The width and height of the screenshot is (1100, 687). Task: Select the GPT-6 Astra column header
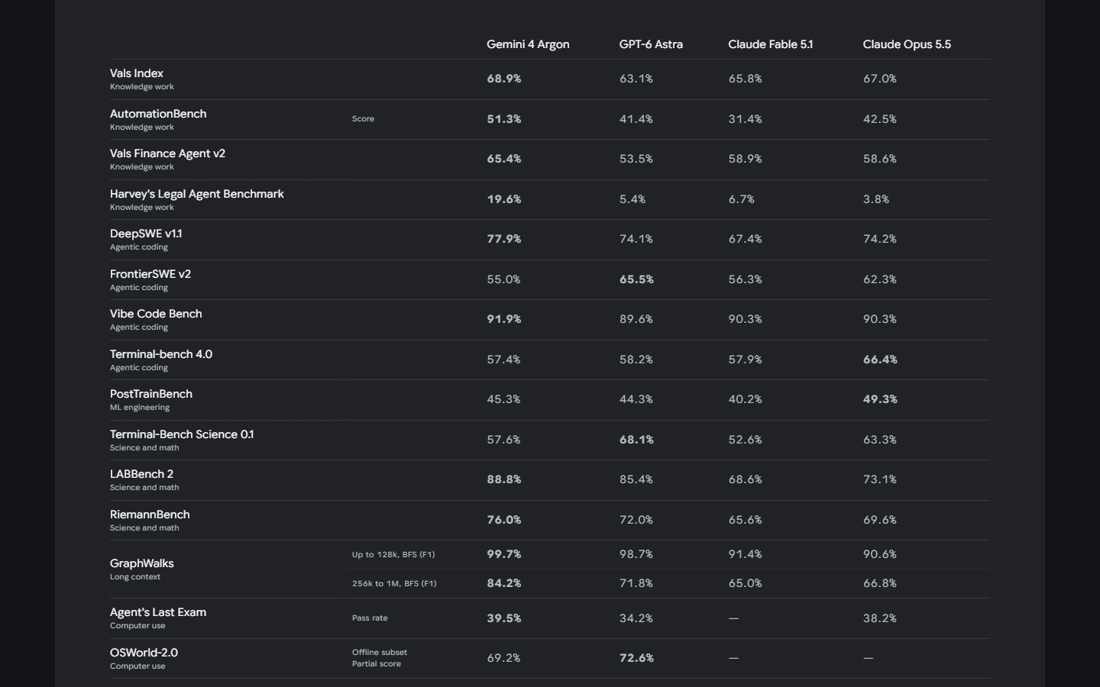651,44
